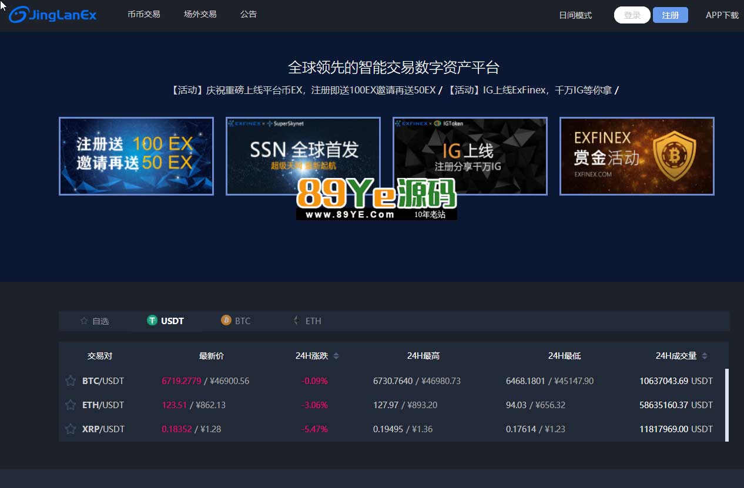
Task: Click 24H low 6468.1801
Action: click(x=526, y=381)
